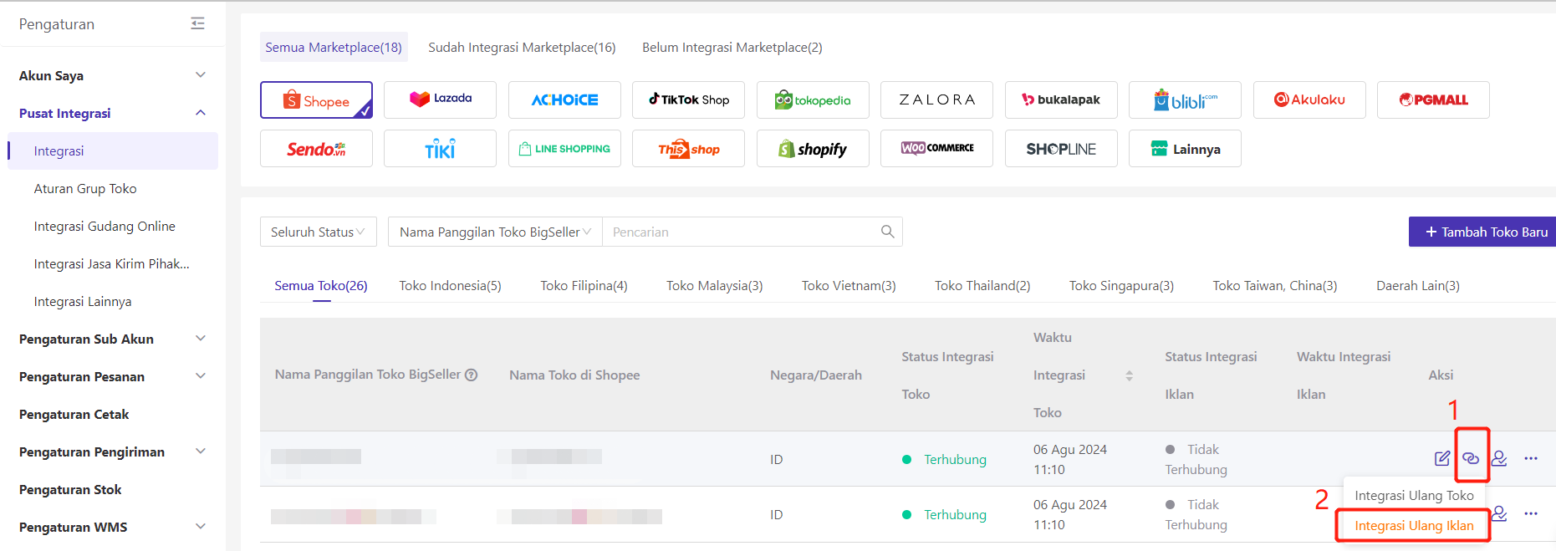
Task: Choose the ZALORA marketplace logo
Action: (936, 99)
